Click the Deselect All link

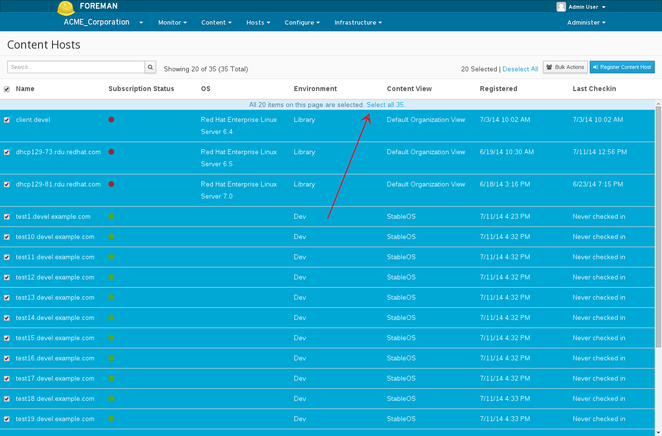pyautogui.click(x=520, y=69)
